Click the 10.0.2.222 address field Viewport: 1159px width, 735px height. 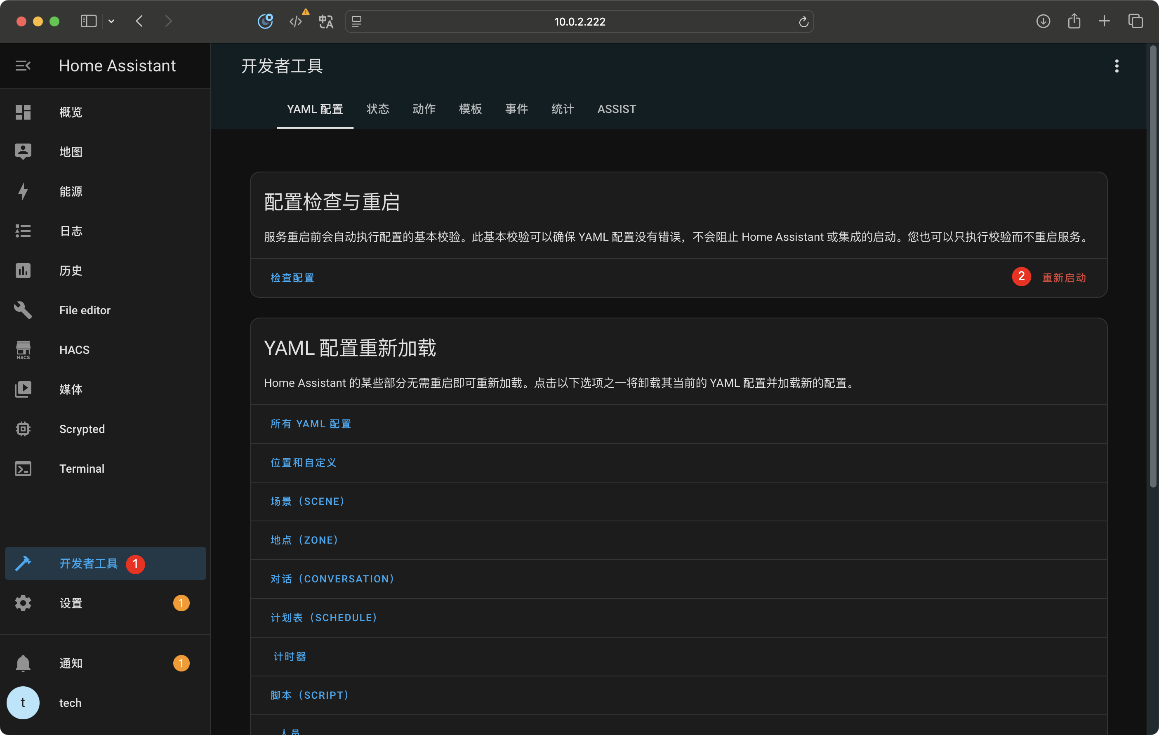579,22
